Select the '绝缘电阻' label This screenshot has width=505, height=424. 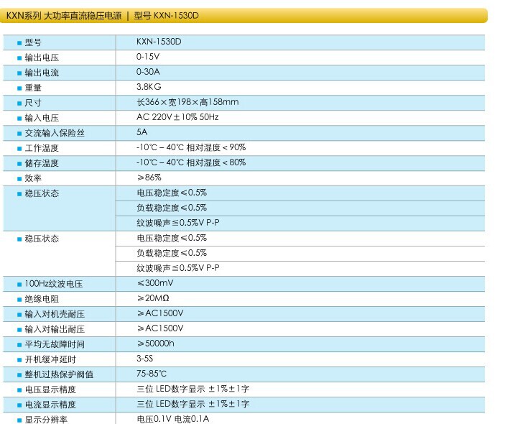point(42,299)
